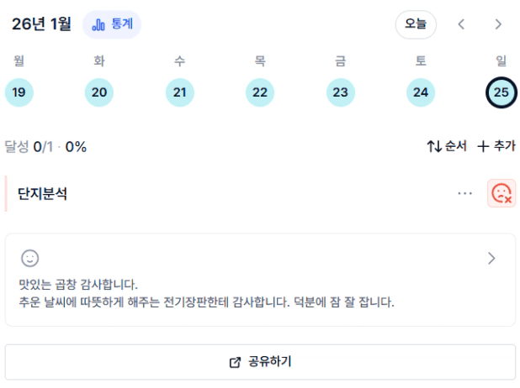
Task: Click the 추가 plus button
Action: point(496,146)
